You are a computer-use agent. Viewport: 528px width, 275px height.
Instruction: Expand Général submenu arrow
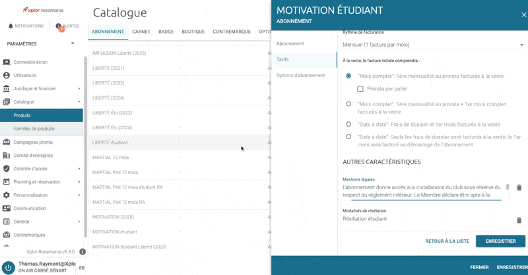79,222
